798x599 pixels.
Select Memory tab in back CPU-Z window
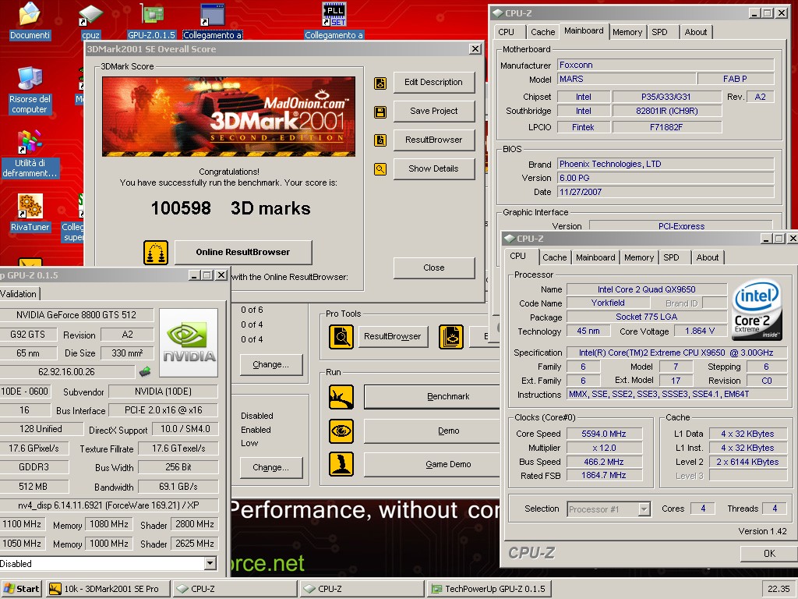tap(627, 32)
